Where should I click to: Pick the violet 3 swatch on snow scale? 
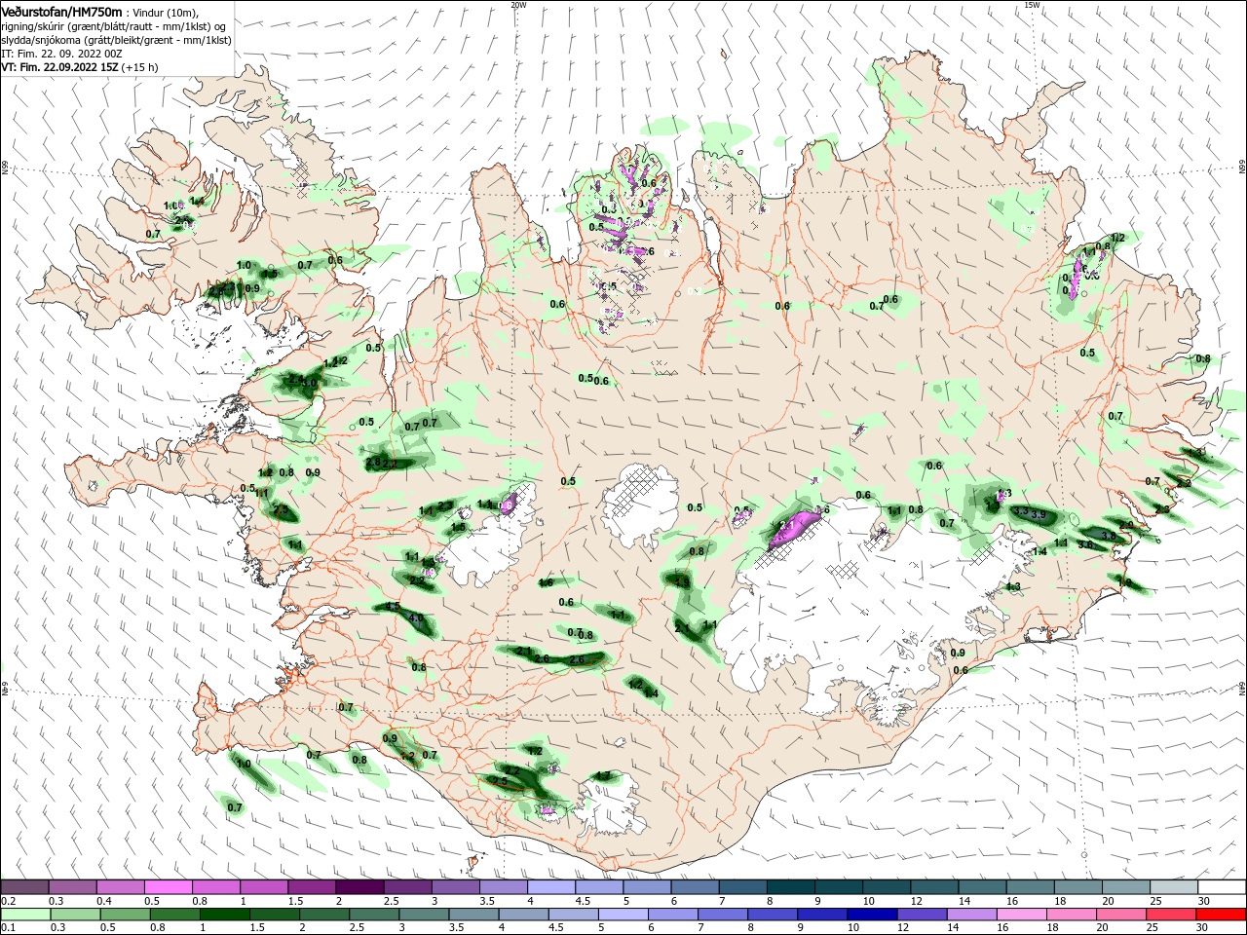tap(455, 887)
